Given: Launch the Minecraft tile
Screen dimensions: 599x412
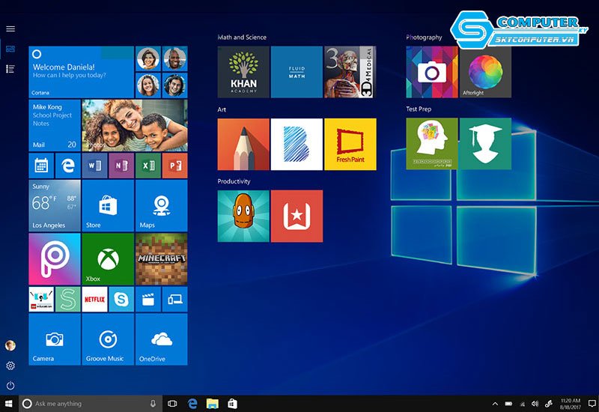Looking at the screenshot, I should [162, 259].
